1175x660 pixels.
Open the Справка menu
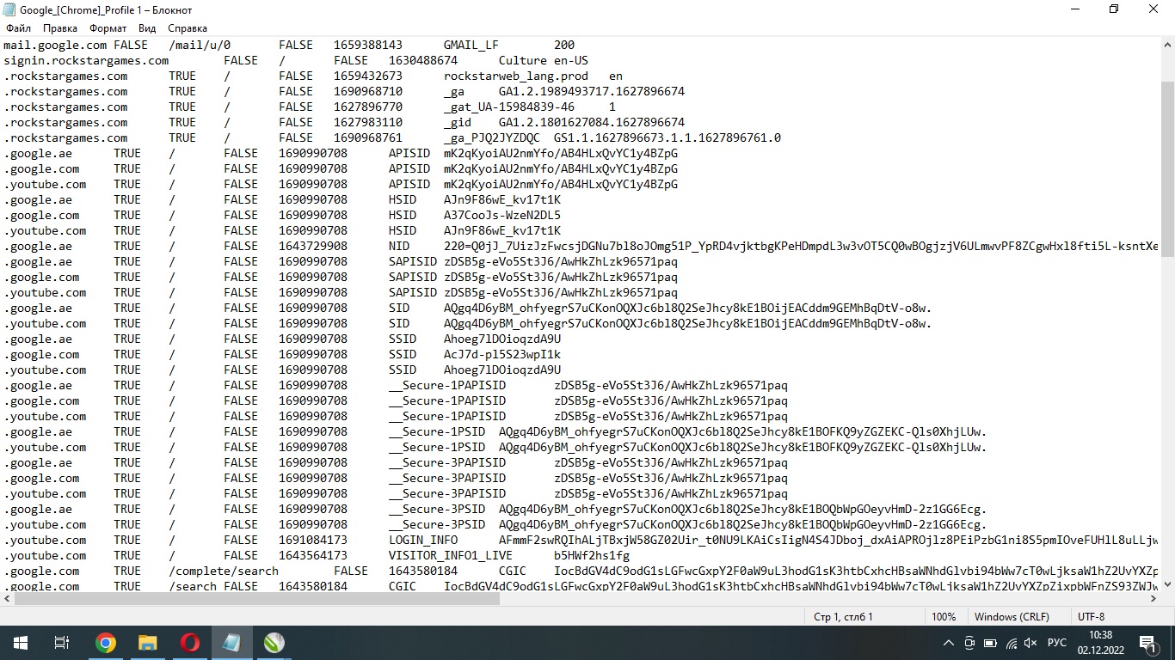click(187, 28)
